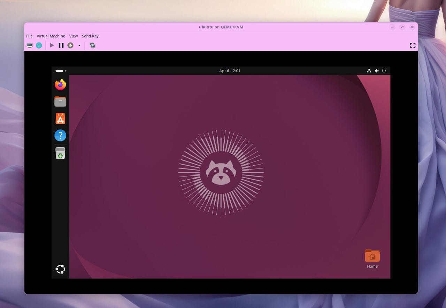Expand the shutdown options dropdown arrow
This screenshot has width=446, height=308.
pos(79,45)
